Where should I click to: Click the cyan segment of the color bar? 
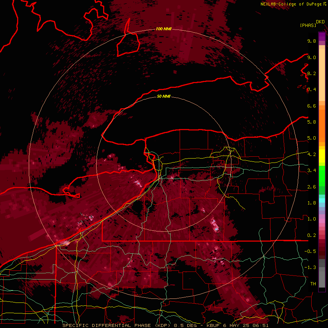click(322, 200)
